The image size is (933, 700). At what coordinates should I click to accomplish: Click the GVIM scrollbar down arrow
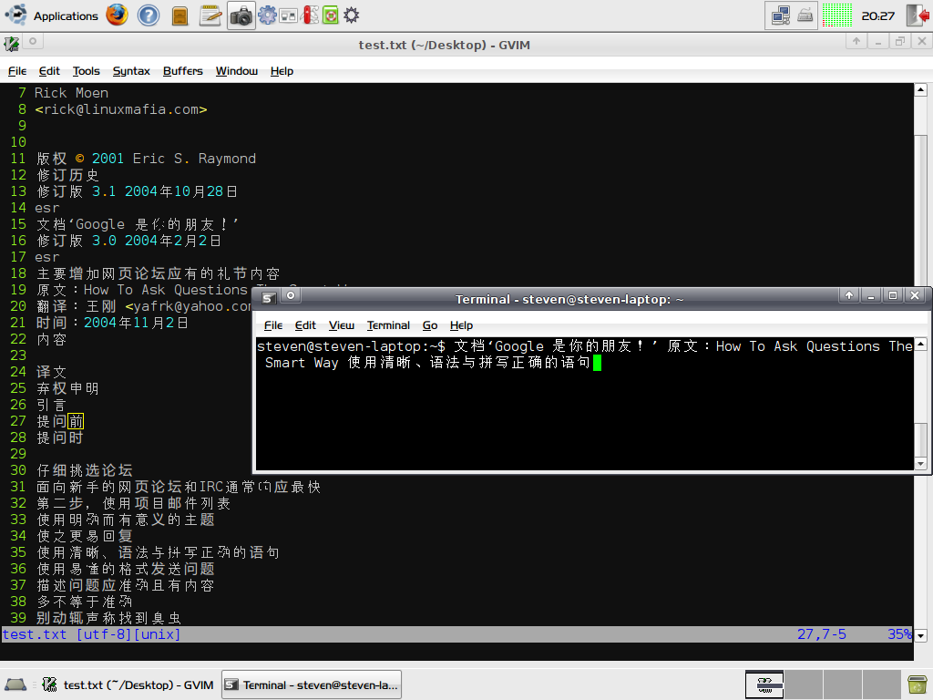click(x=920, y=635)
